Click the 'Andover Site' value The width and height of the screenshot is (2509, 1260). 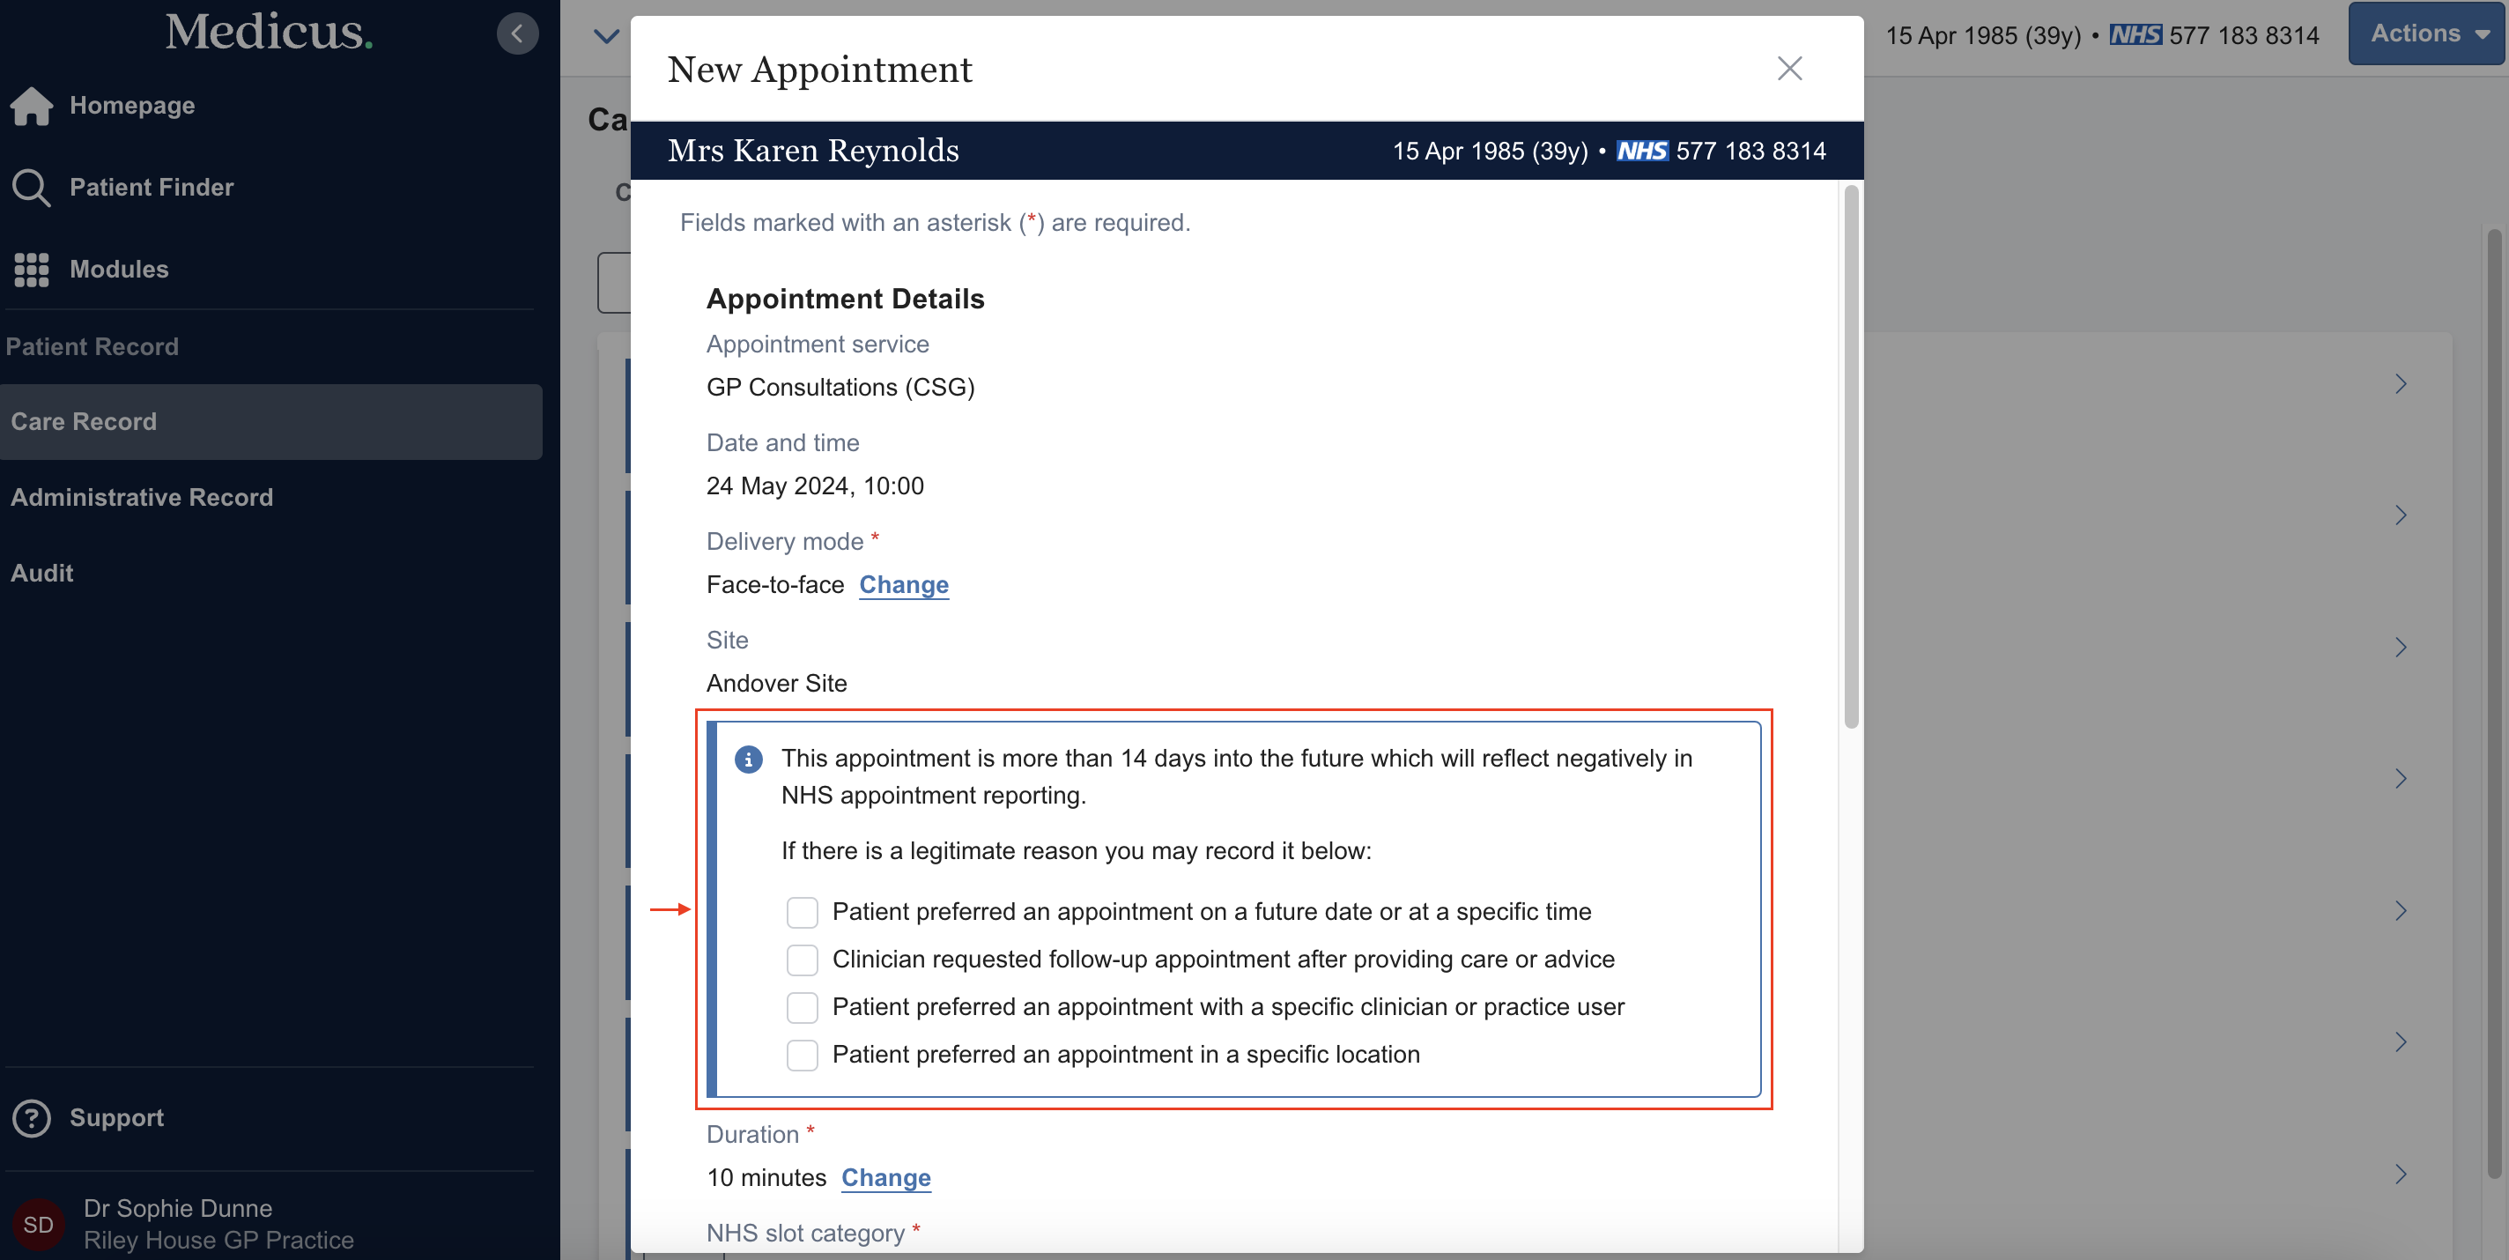777,683
